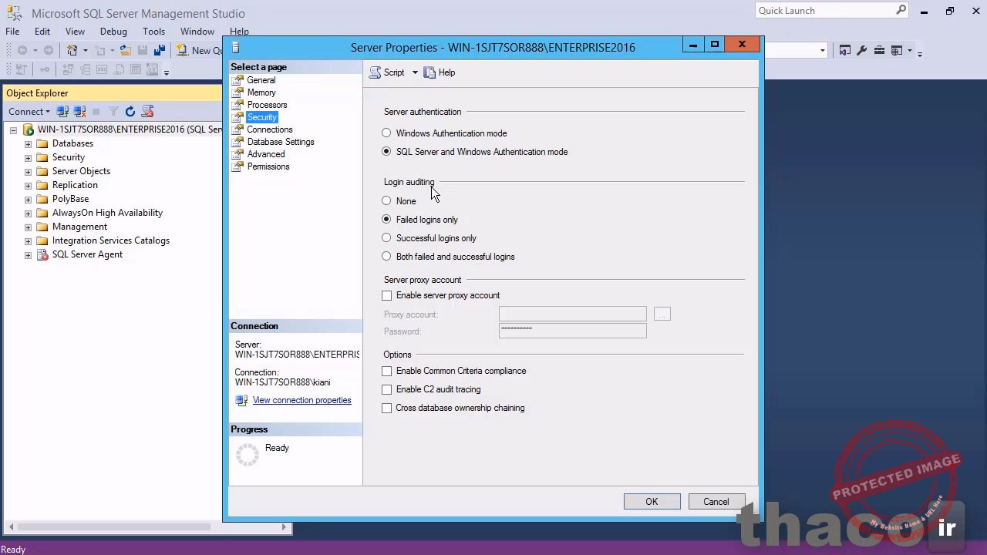Refresh the Object Explorer tree

130,111
